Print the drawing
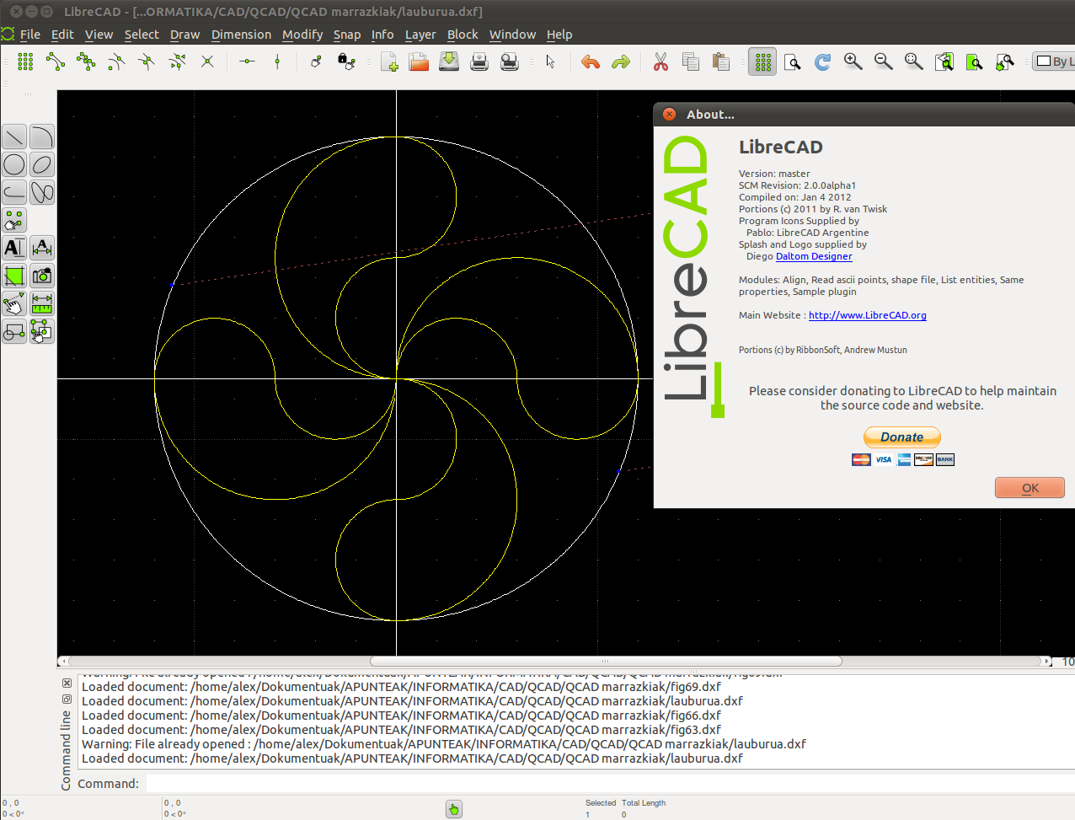Image resolution: width=1075 pixels, height=820 pixels. pos(479,62)
